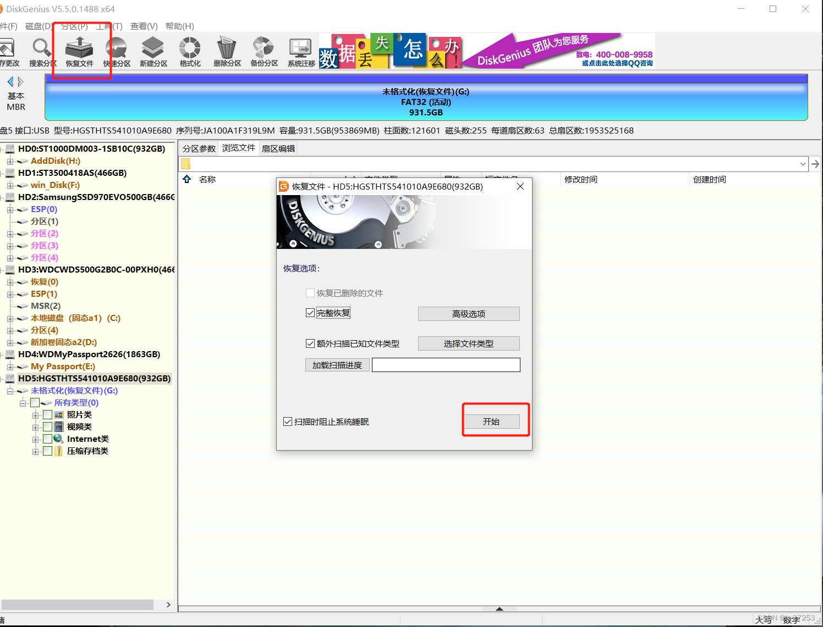The width and height of the screenshot is (823, 627).
Task: Switch to the 浏览文件 tab
Action: (x=239, y=148)
